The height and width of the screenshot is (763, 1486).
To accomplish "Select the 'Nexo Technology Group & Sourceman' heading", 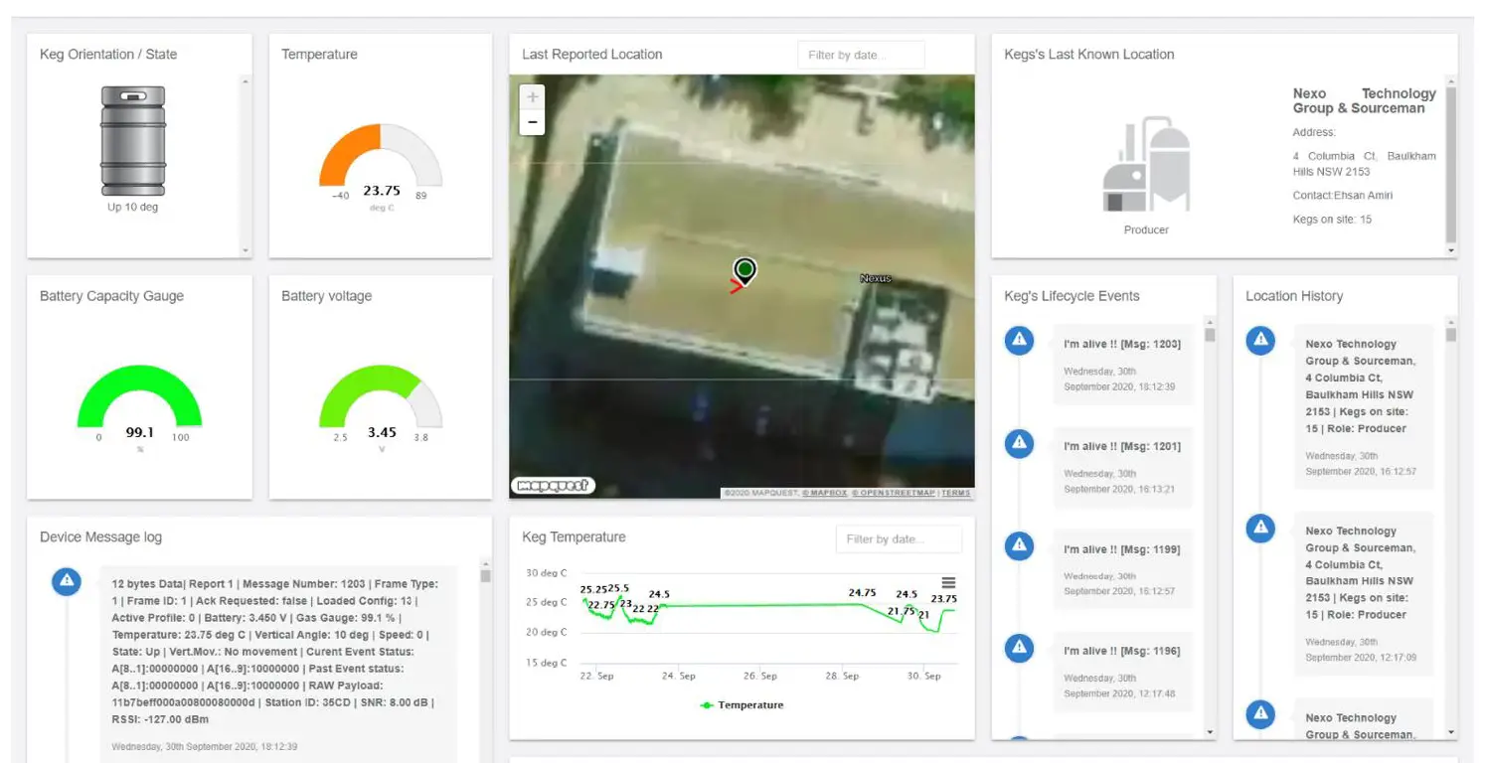I will (x=1362, y=100).
